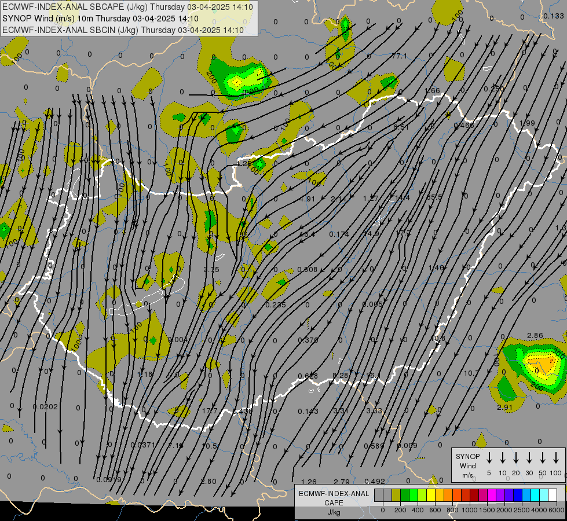Image resolution: width=567 pixels, height=521 pixels.
Task: Click the 1.99 value on the map
Action: pyautogui.click(x=527, y=123)
